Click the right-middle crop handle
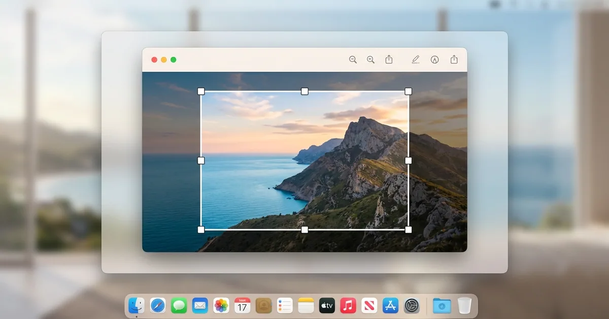The image size is (609, 319). (408, 161)
